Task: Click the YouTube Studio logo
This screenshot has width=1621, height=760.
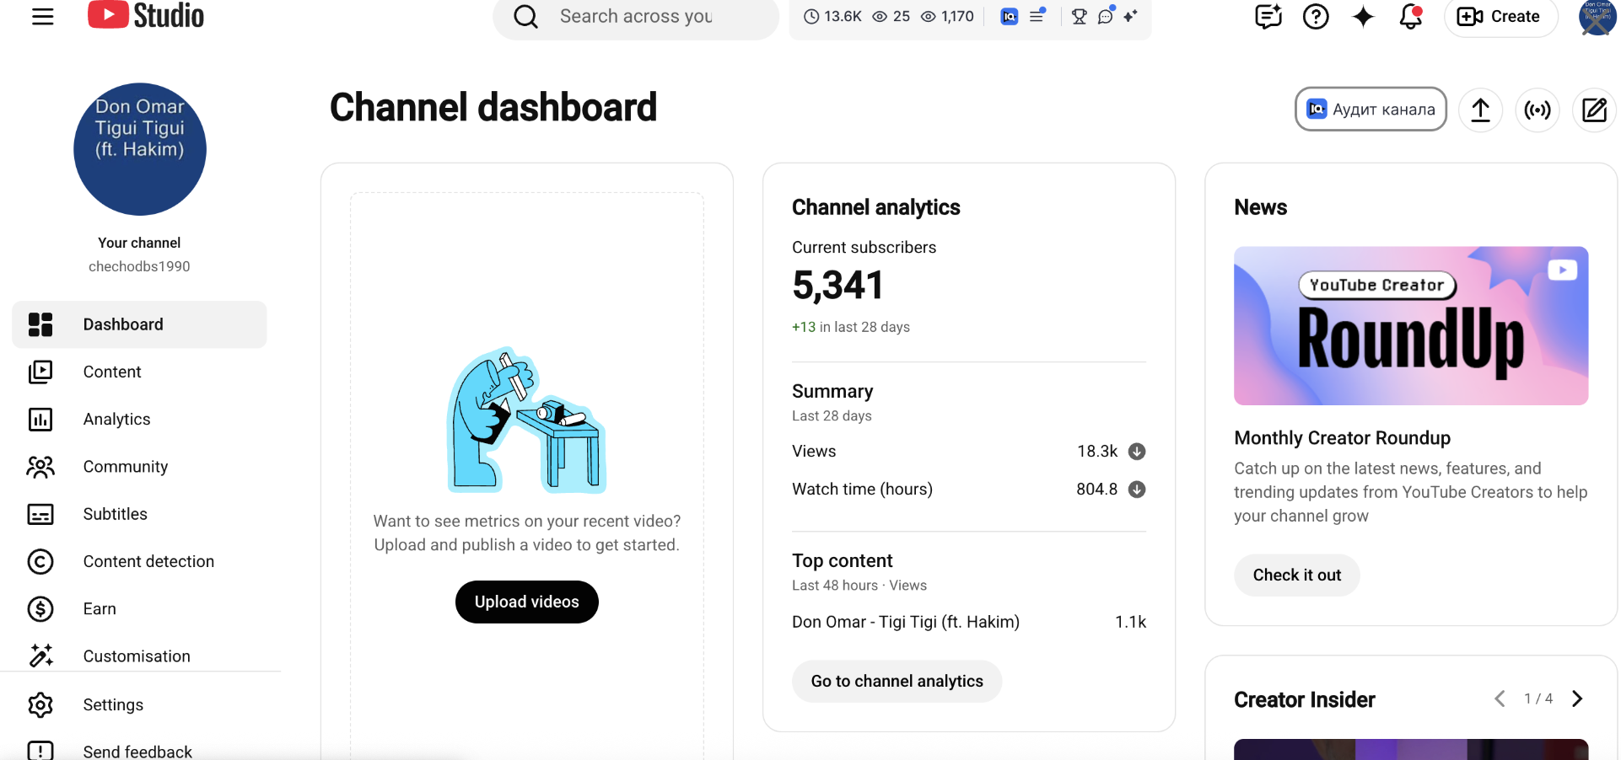Action: click(146, 15)
